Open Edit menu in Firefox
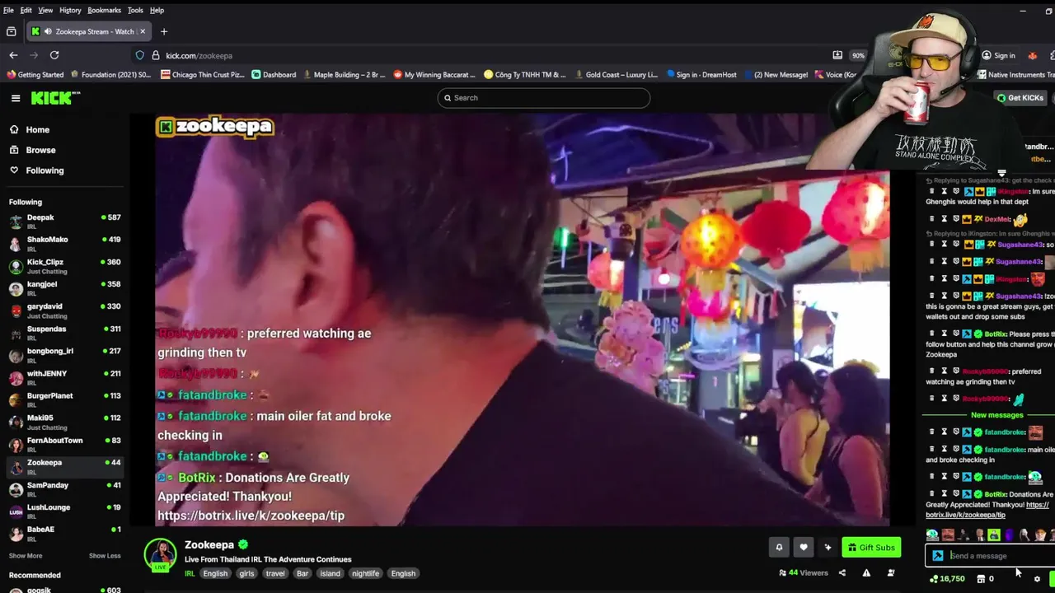The height and width of the screenshot is (593, 1055). pos(26,10)
